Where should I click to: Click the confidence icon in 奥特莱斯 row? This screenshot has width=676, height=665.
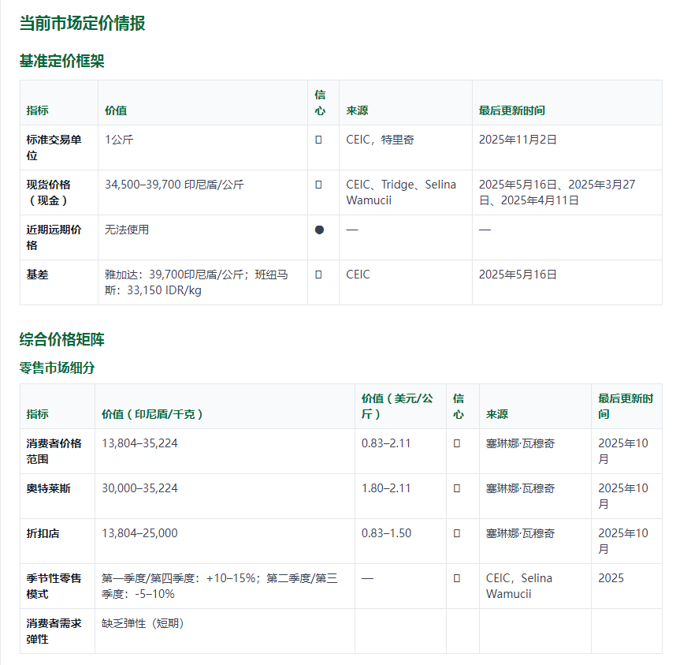pos(458,488)
